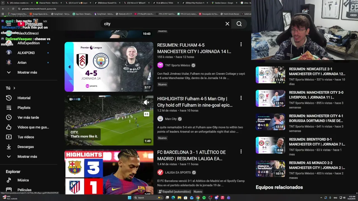Open RESUMEN: BRENTFORD 0-1 title text
Image resolution: width=358 pixels, height=201 pixels.
317,142
